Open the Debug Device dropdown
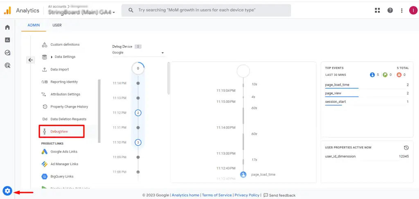This screenshot has width=419, height=199. click(138, 53)
